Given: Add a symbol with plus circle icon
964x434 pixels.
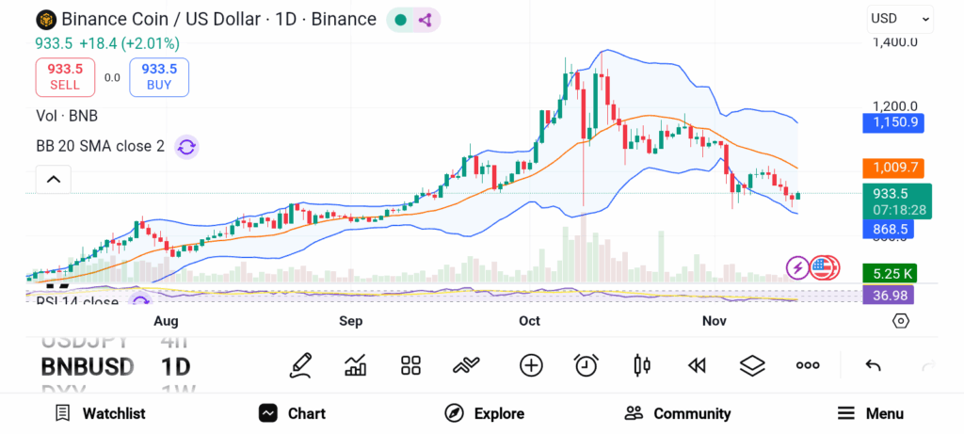Looking at the screenshot, I should (531, 365).
